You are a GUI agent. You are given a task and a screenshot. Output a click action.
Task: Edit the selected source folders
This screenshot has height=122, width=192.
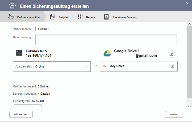pos(85,66)
